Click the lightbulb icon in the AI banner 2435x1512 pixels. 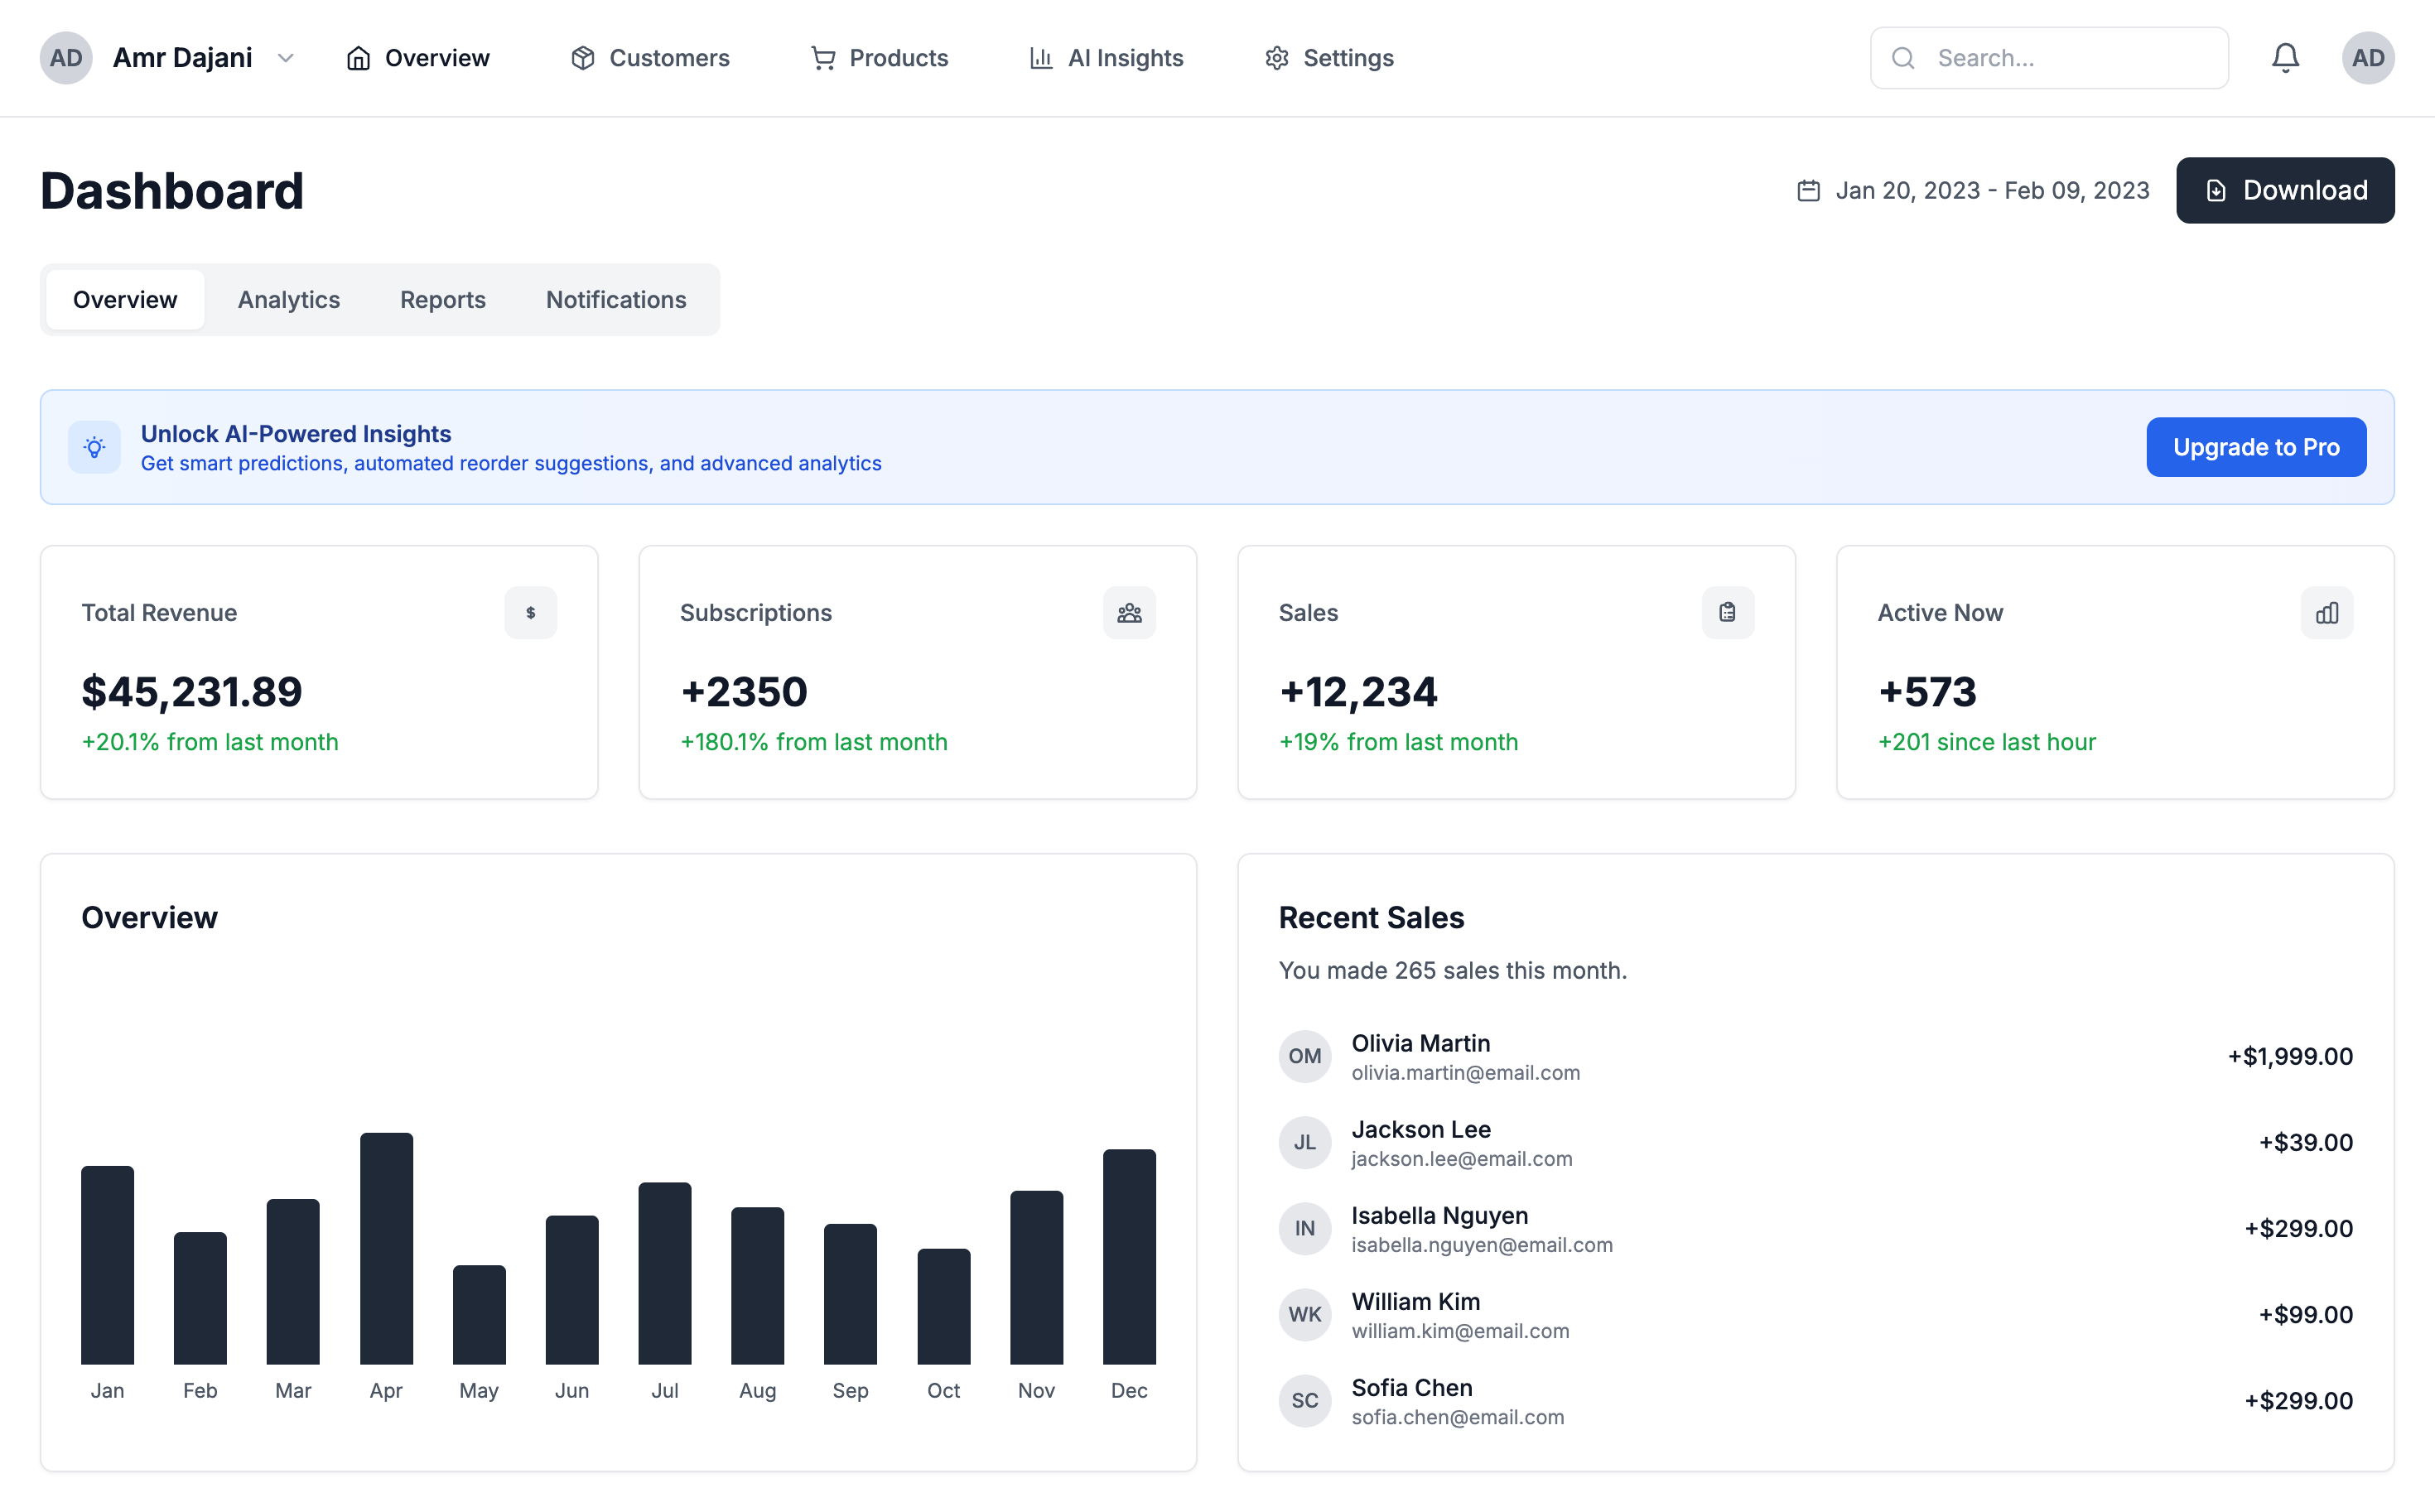click(x=93, y=447)
